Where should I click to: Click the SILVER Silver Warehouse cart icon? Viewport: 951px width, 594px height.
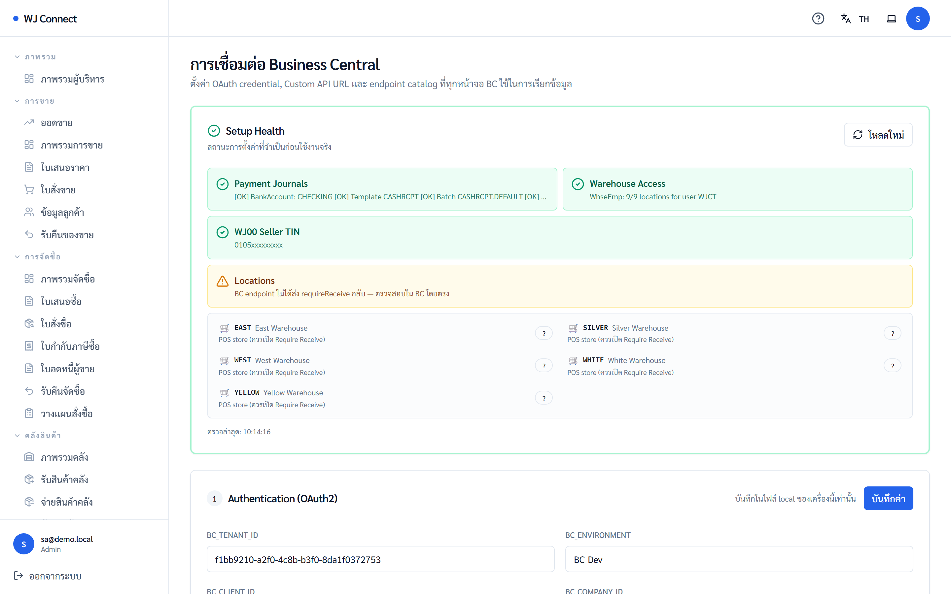pos(573,328)
